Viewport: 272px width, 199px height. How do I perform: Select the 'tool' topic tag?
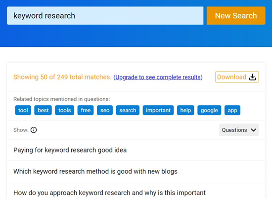coord(23,110)
